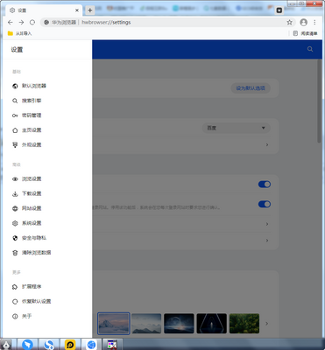Image resolution: width=325 pixels, height=350 pixels.
Task: Toggle the upper blue switch
Action: click(265, 185)
